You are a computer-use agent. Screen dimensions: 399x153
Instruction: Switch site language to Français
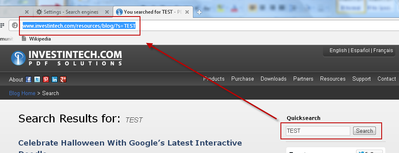(383, 50)
